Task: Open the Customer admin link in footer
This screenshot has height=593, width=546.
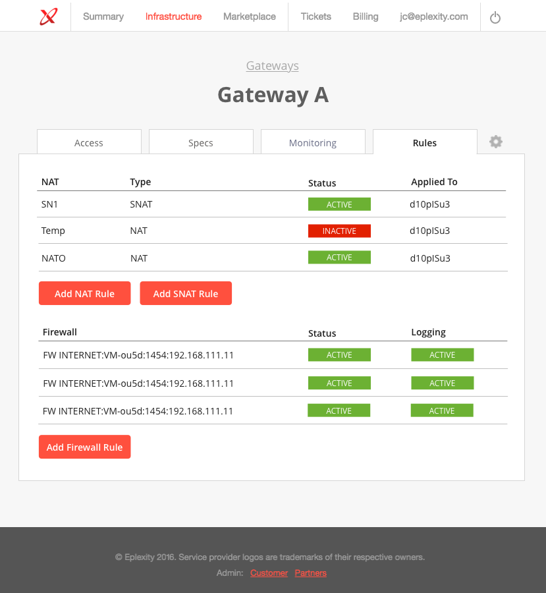Action: coord(269,573)
